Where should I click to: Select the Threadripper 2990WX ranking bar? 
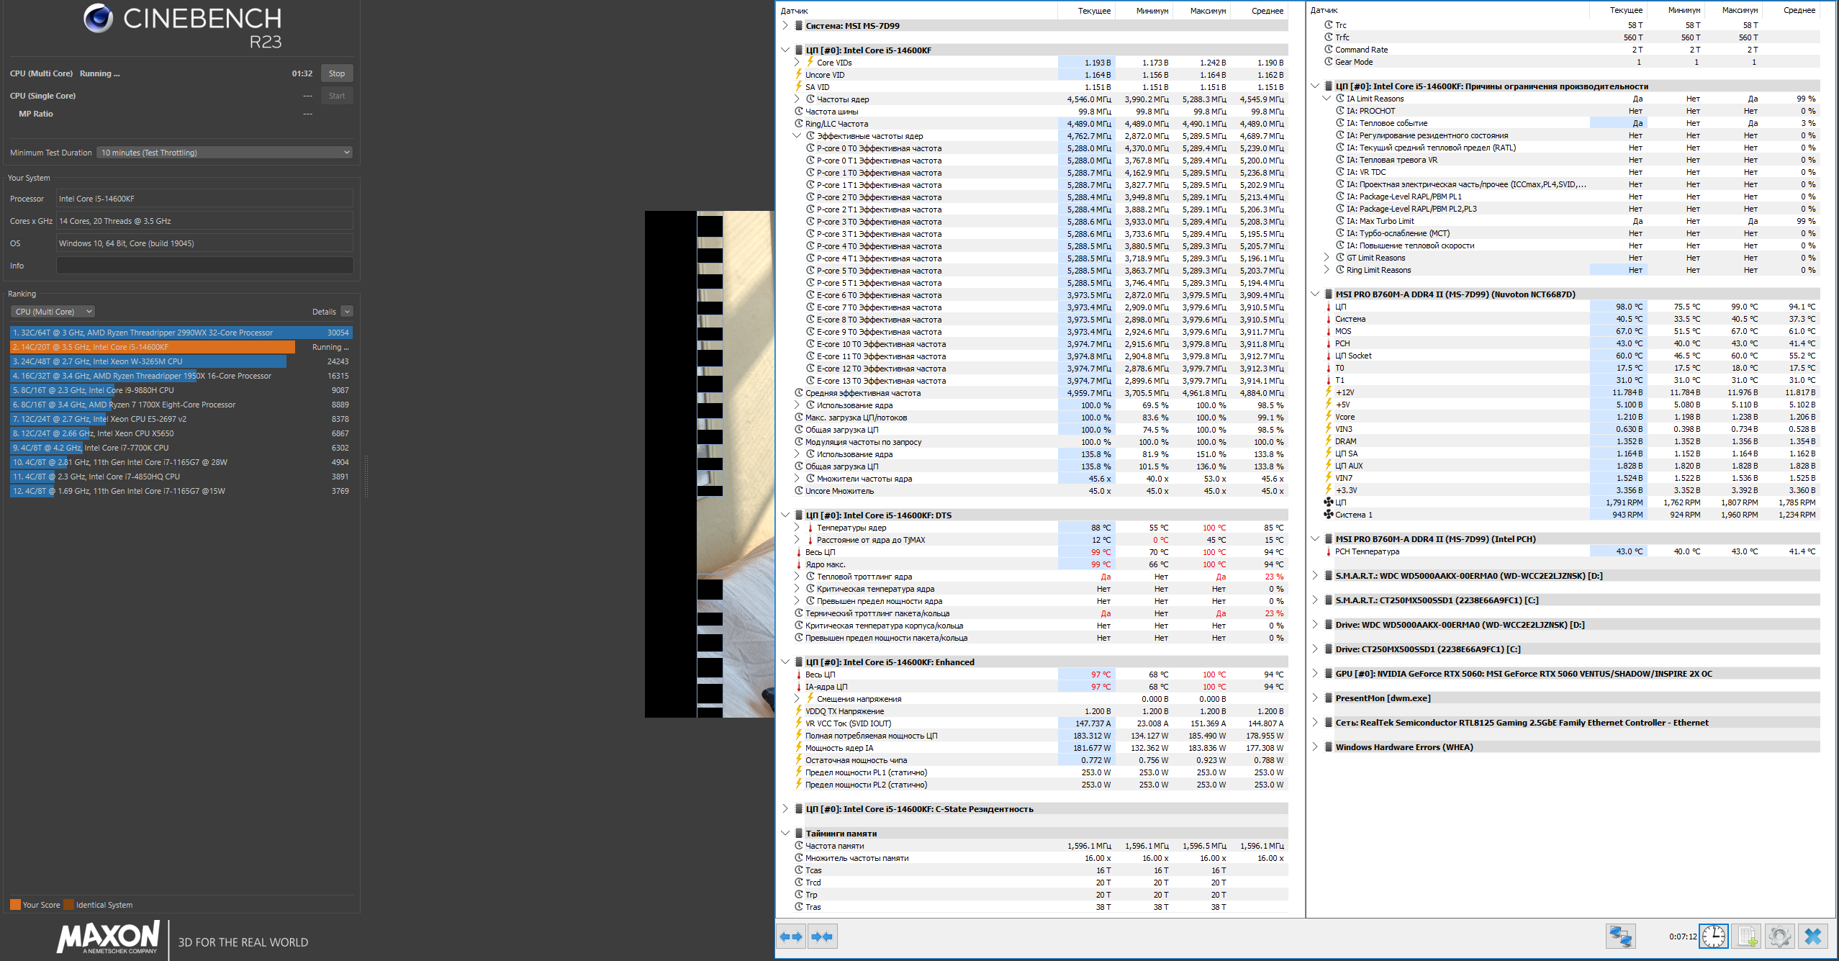coord(180,333)
